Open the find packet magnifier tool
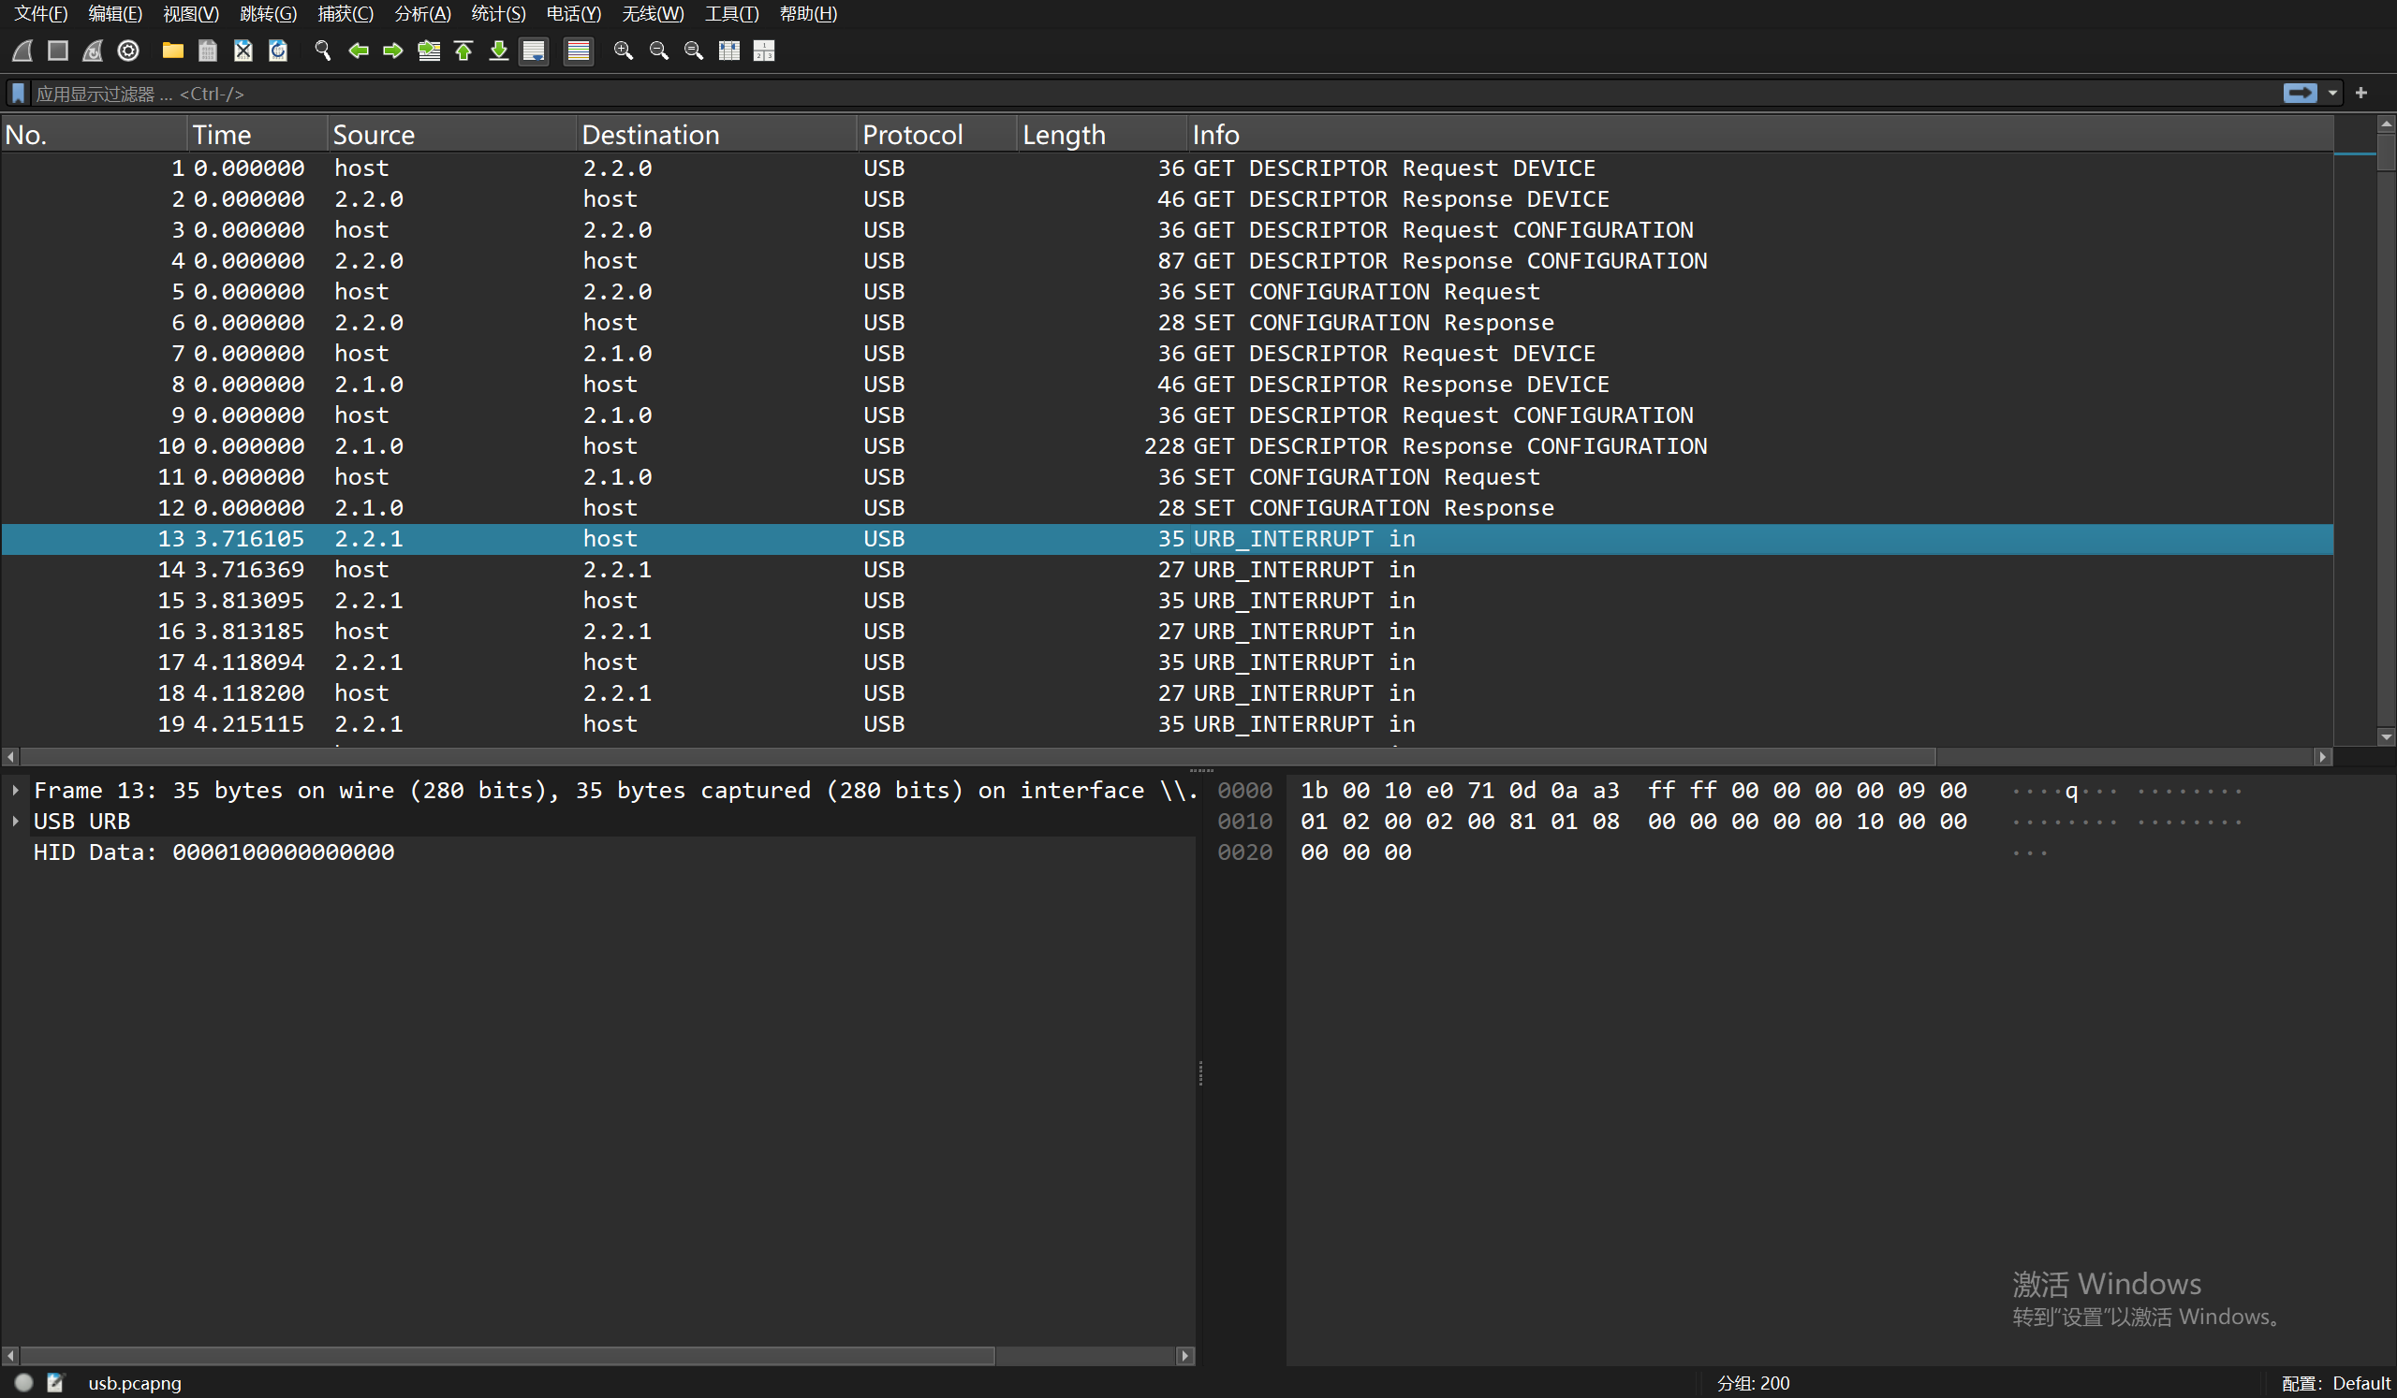The width and height of the screenshot is (2397, 1398). point(322,51)
